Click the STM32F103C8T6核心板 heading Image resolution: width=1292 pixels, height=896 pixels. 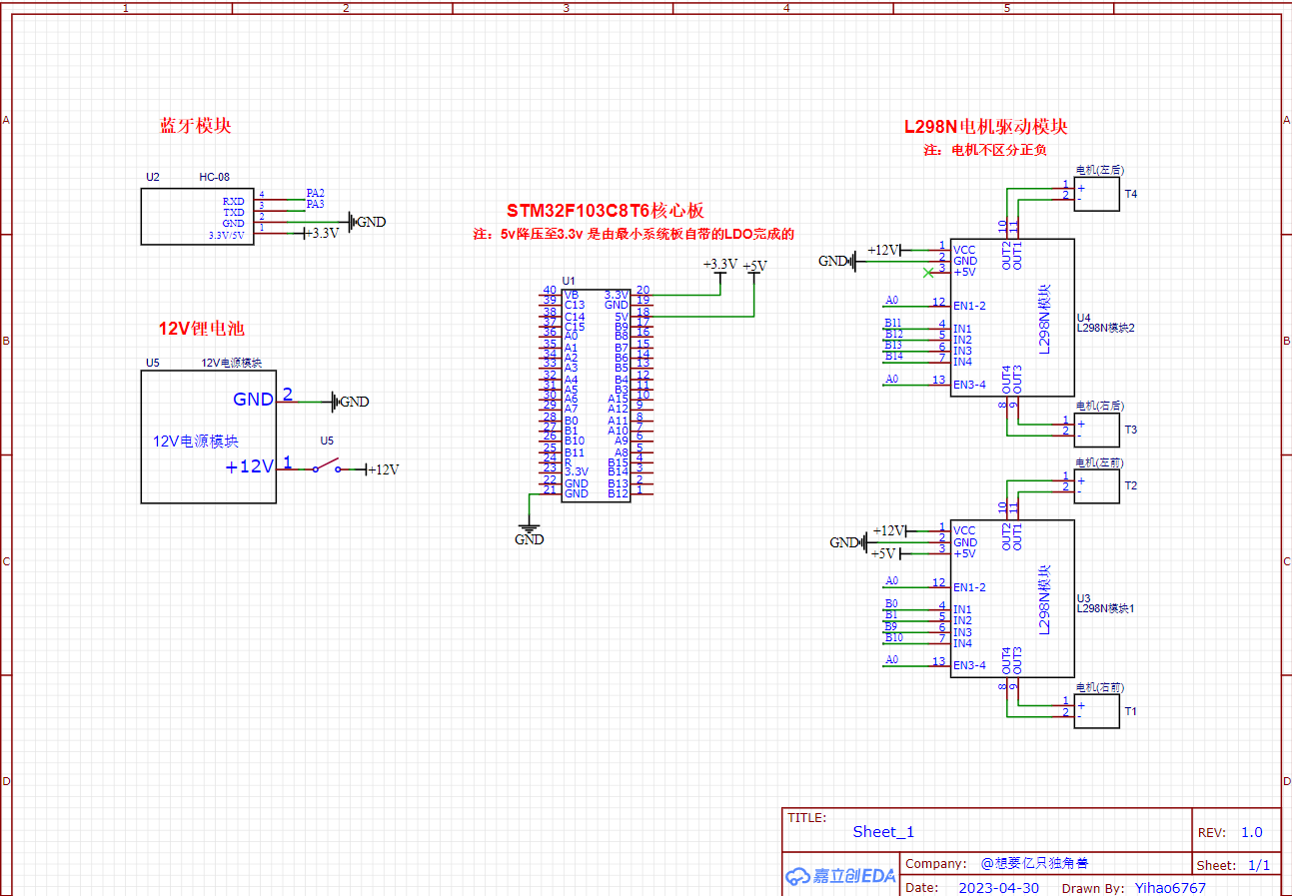(x=606, y=211)
